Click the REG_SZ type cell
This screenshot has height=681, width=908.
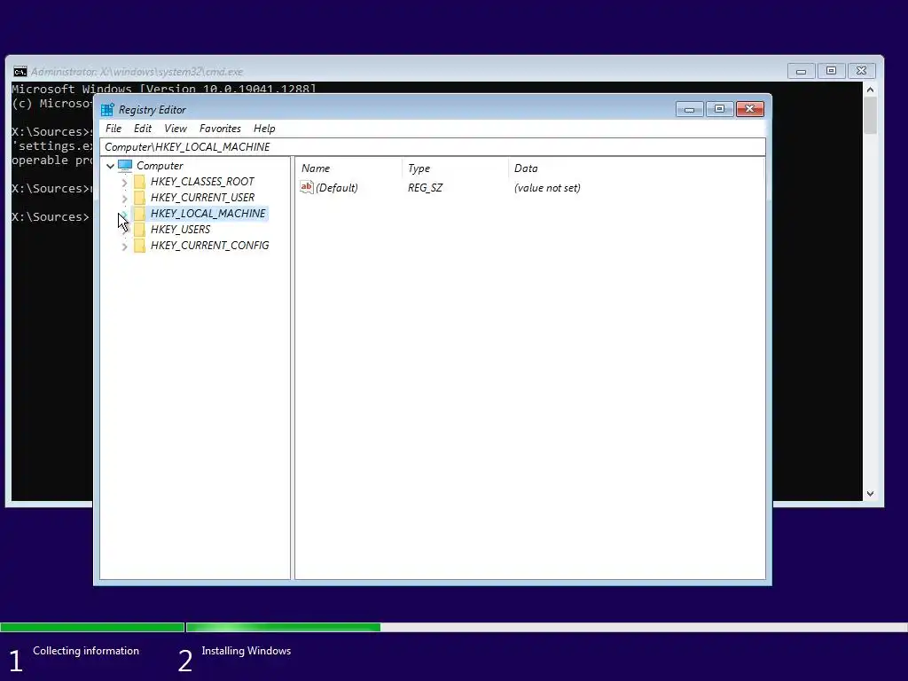pos(425,188)
